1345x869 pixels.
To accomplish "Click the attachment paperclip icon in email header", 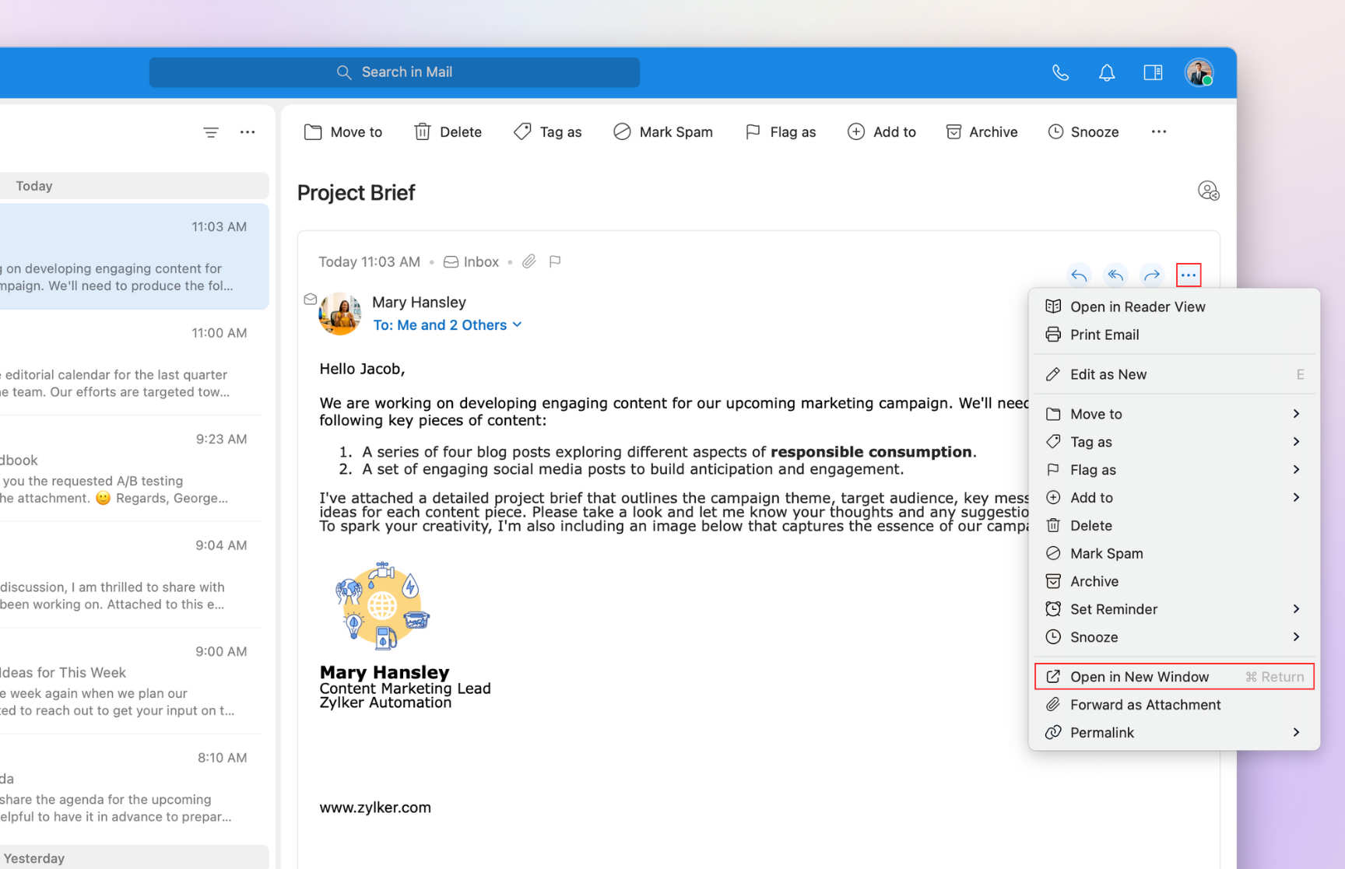I will pos(529,261).
